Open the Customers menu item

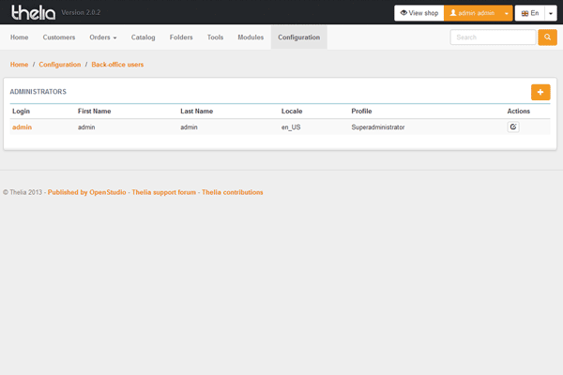coord(59,37)
